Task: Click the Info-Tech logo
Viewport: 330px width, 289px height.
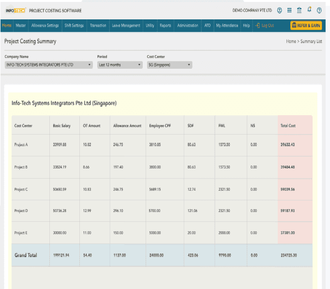Action: 15,11
